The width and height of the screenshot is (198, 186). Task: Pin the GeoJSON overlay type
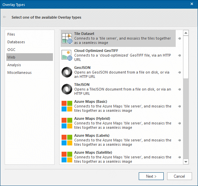[x=179, y=72]
